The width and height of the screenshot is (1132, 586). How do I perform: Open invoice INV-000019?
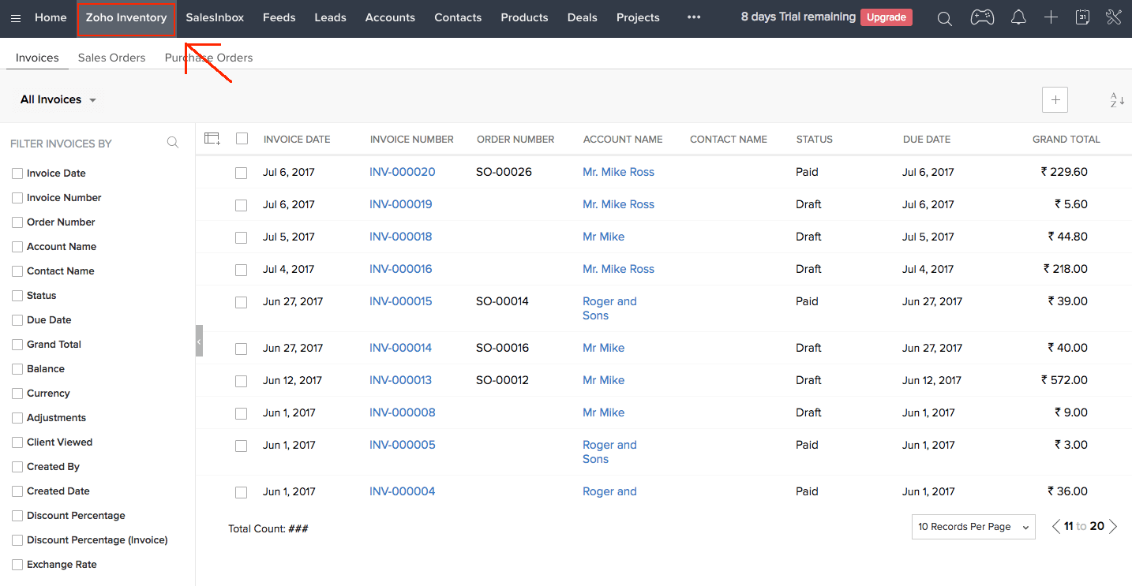click(401, 204)
